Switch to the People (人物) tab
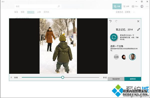This screenshot has width=150, height=98. (x=39, y=12)
